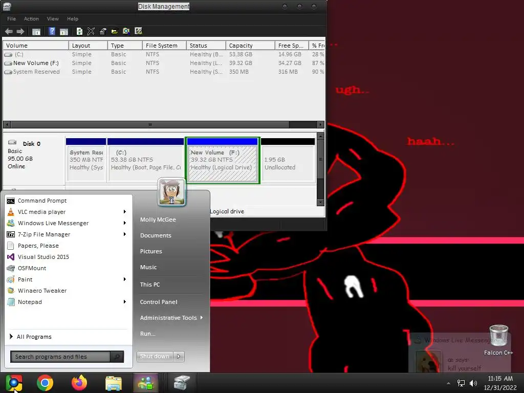Click the Back arrow in Disk Management toolbar
This screenshot has width=524, height=393.
tap(9, 31)
